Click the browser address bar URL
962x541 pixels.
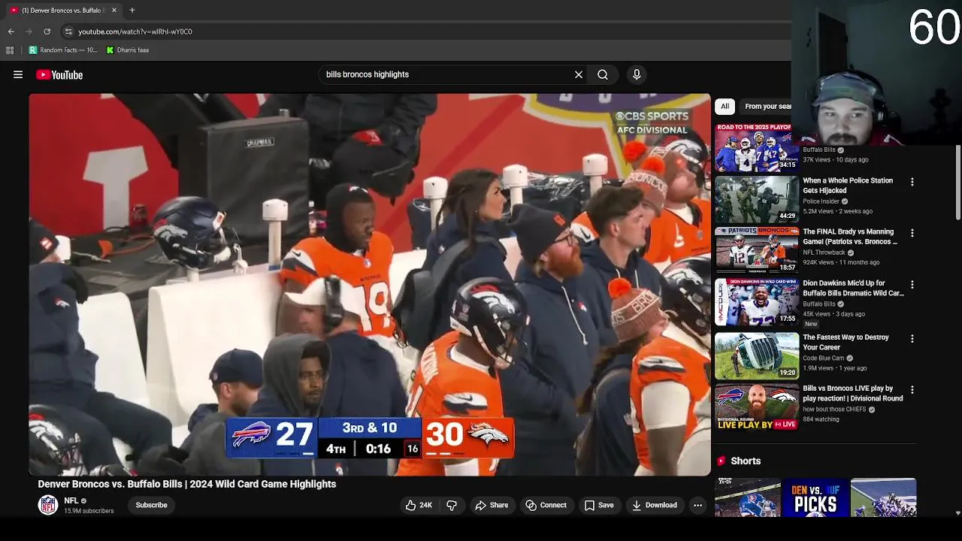[x=135, y=32]
